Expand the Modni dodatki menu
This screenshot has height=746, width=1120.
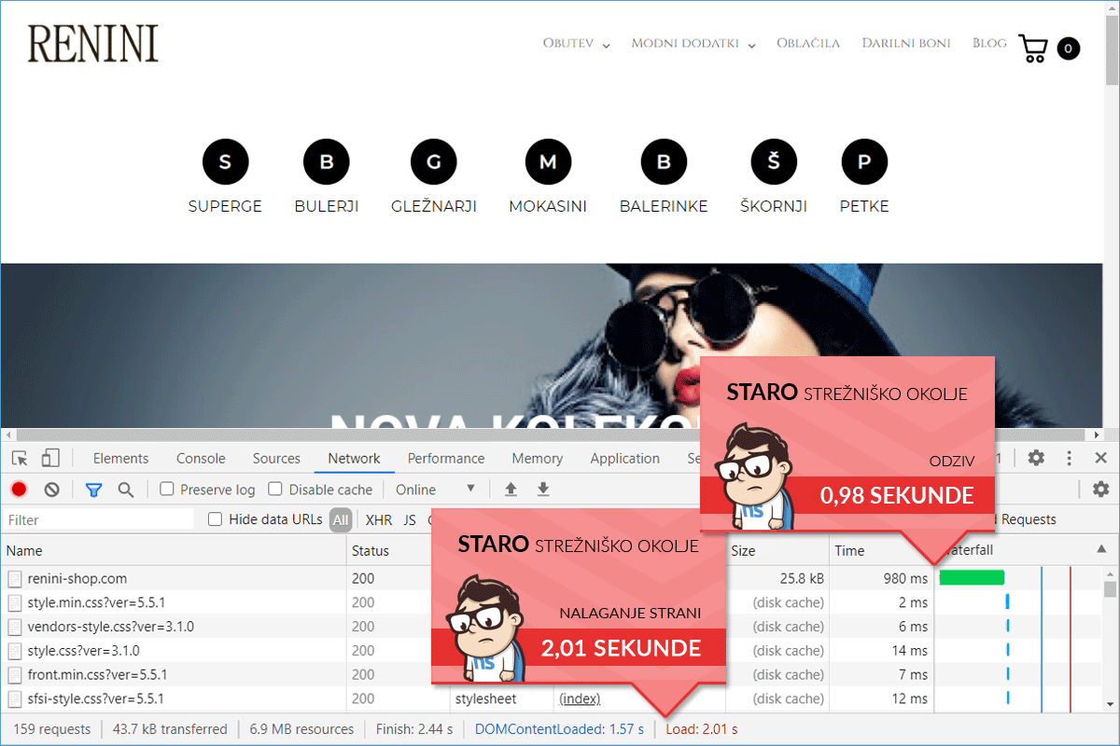(x=693, y=44)
